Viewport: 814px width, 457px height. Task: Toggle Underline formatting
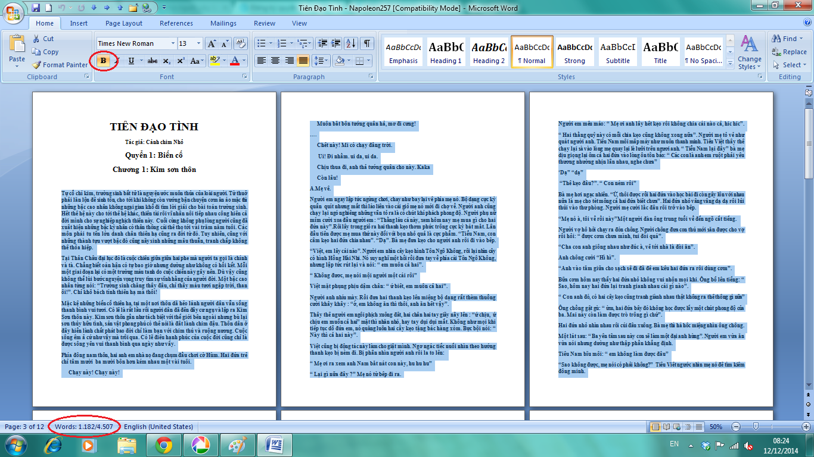click(131, 61)
